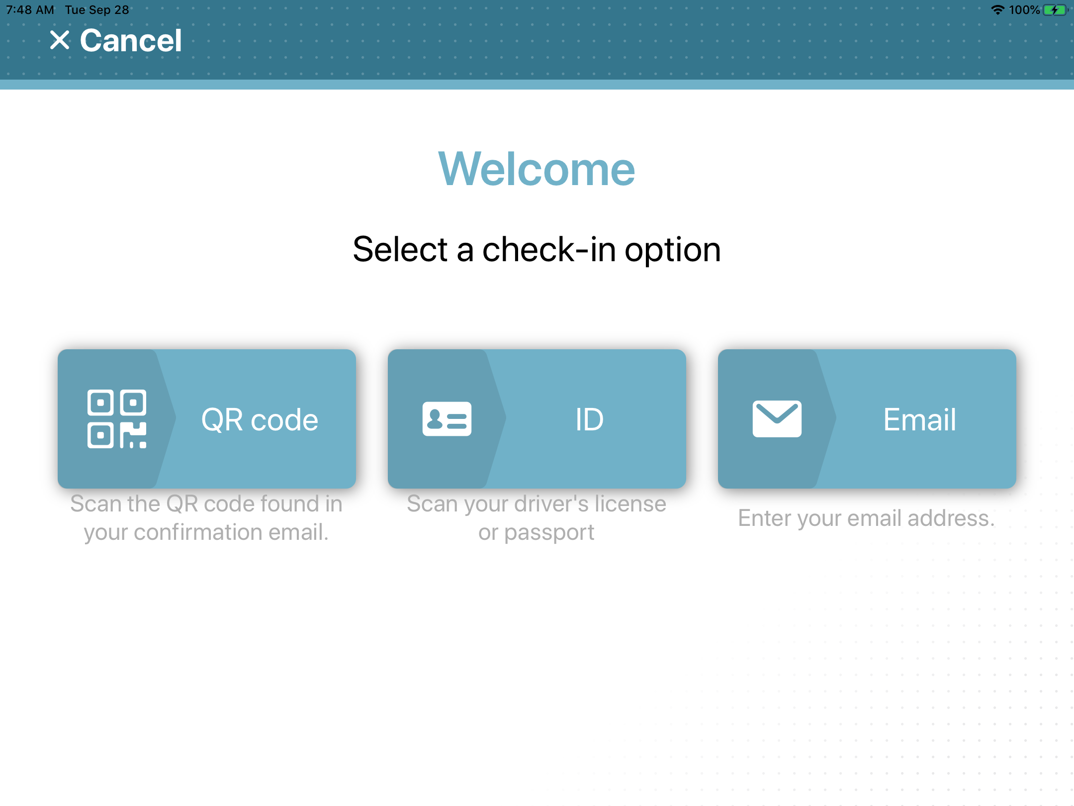Select driver's license scan option

537,418
